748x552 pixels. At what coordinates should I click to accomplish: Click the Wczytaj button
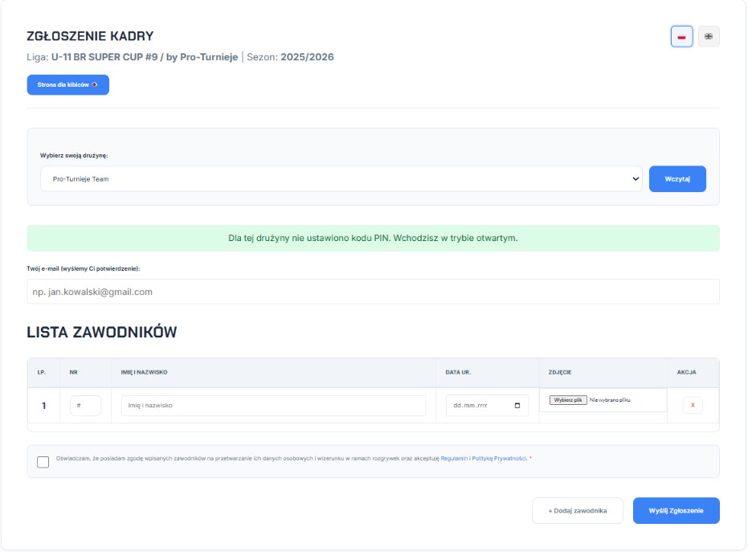(x=677, y=179)
